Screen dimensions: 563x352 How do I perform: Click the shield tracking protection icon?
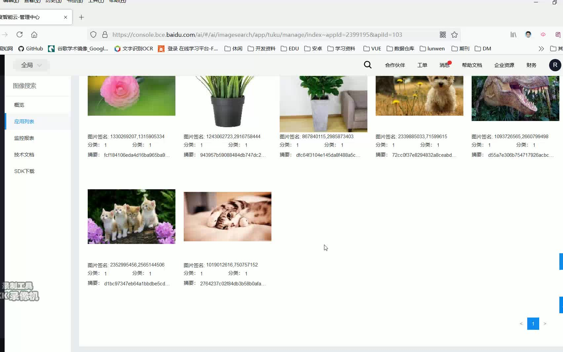coord(93,34)
